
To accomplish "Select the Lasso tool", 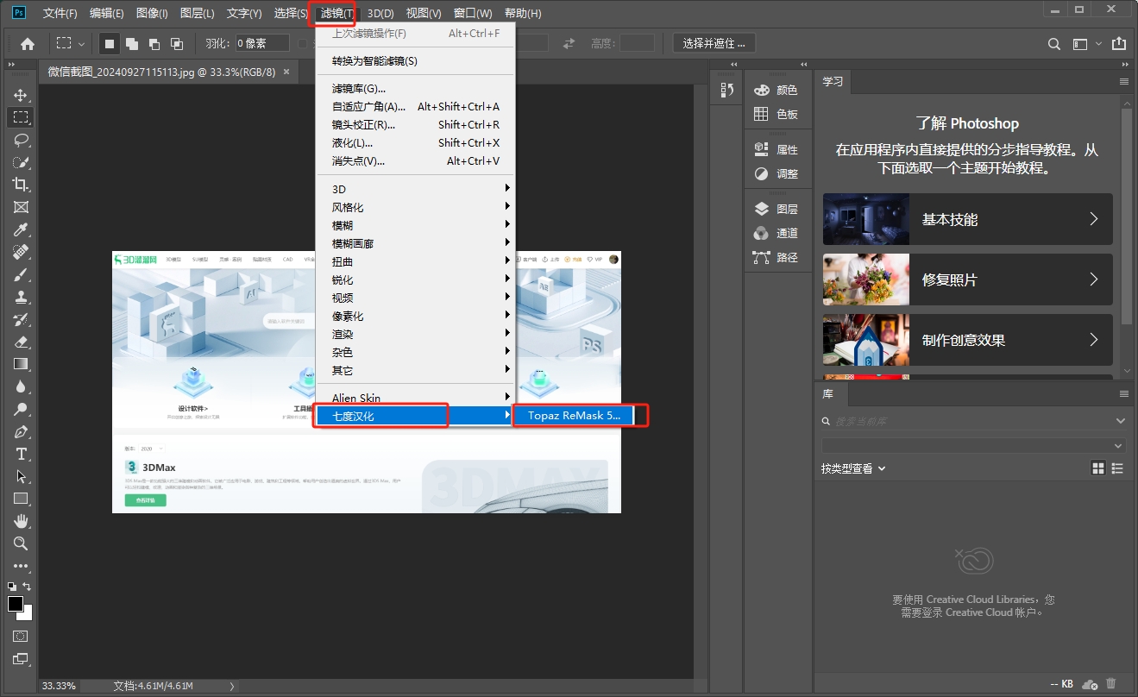I will (21, 140).
